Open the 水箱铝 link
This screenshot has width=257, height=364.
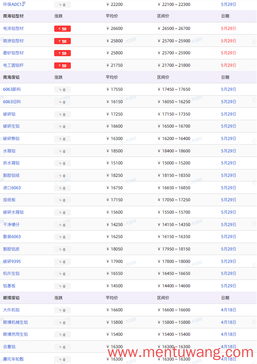tap(9, 151)
